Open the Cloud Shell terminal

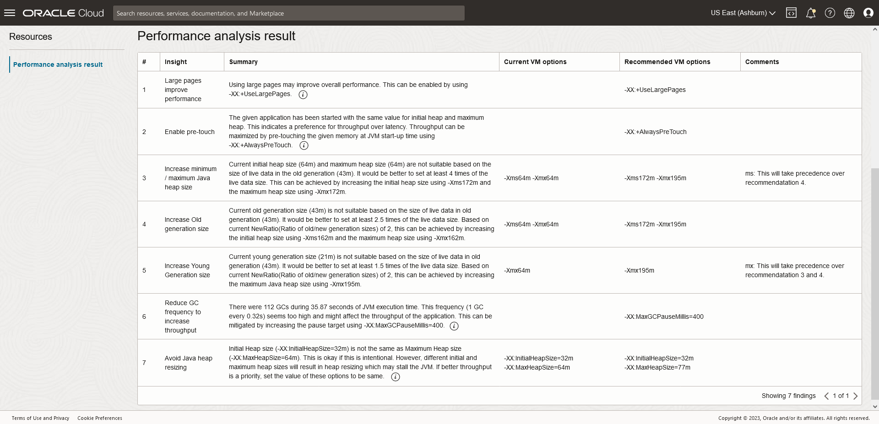[791, 12]
